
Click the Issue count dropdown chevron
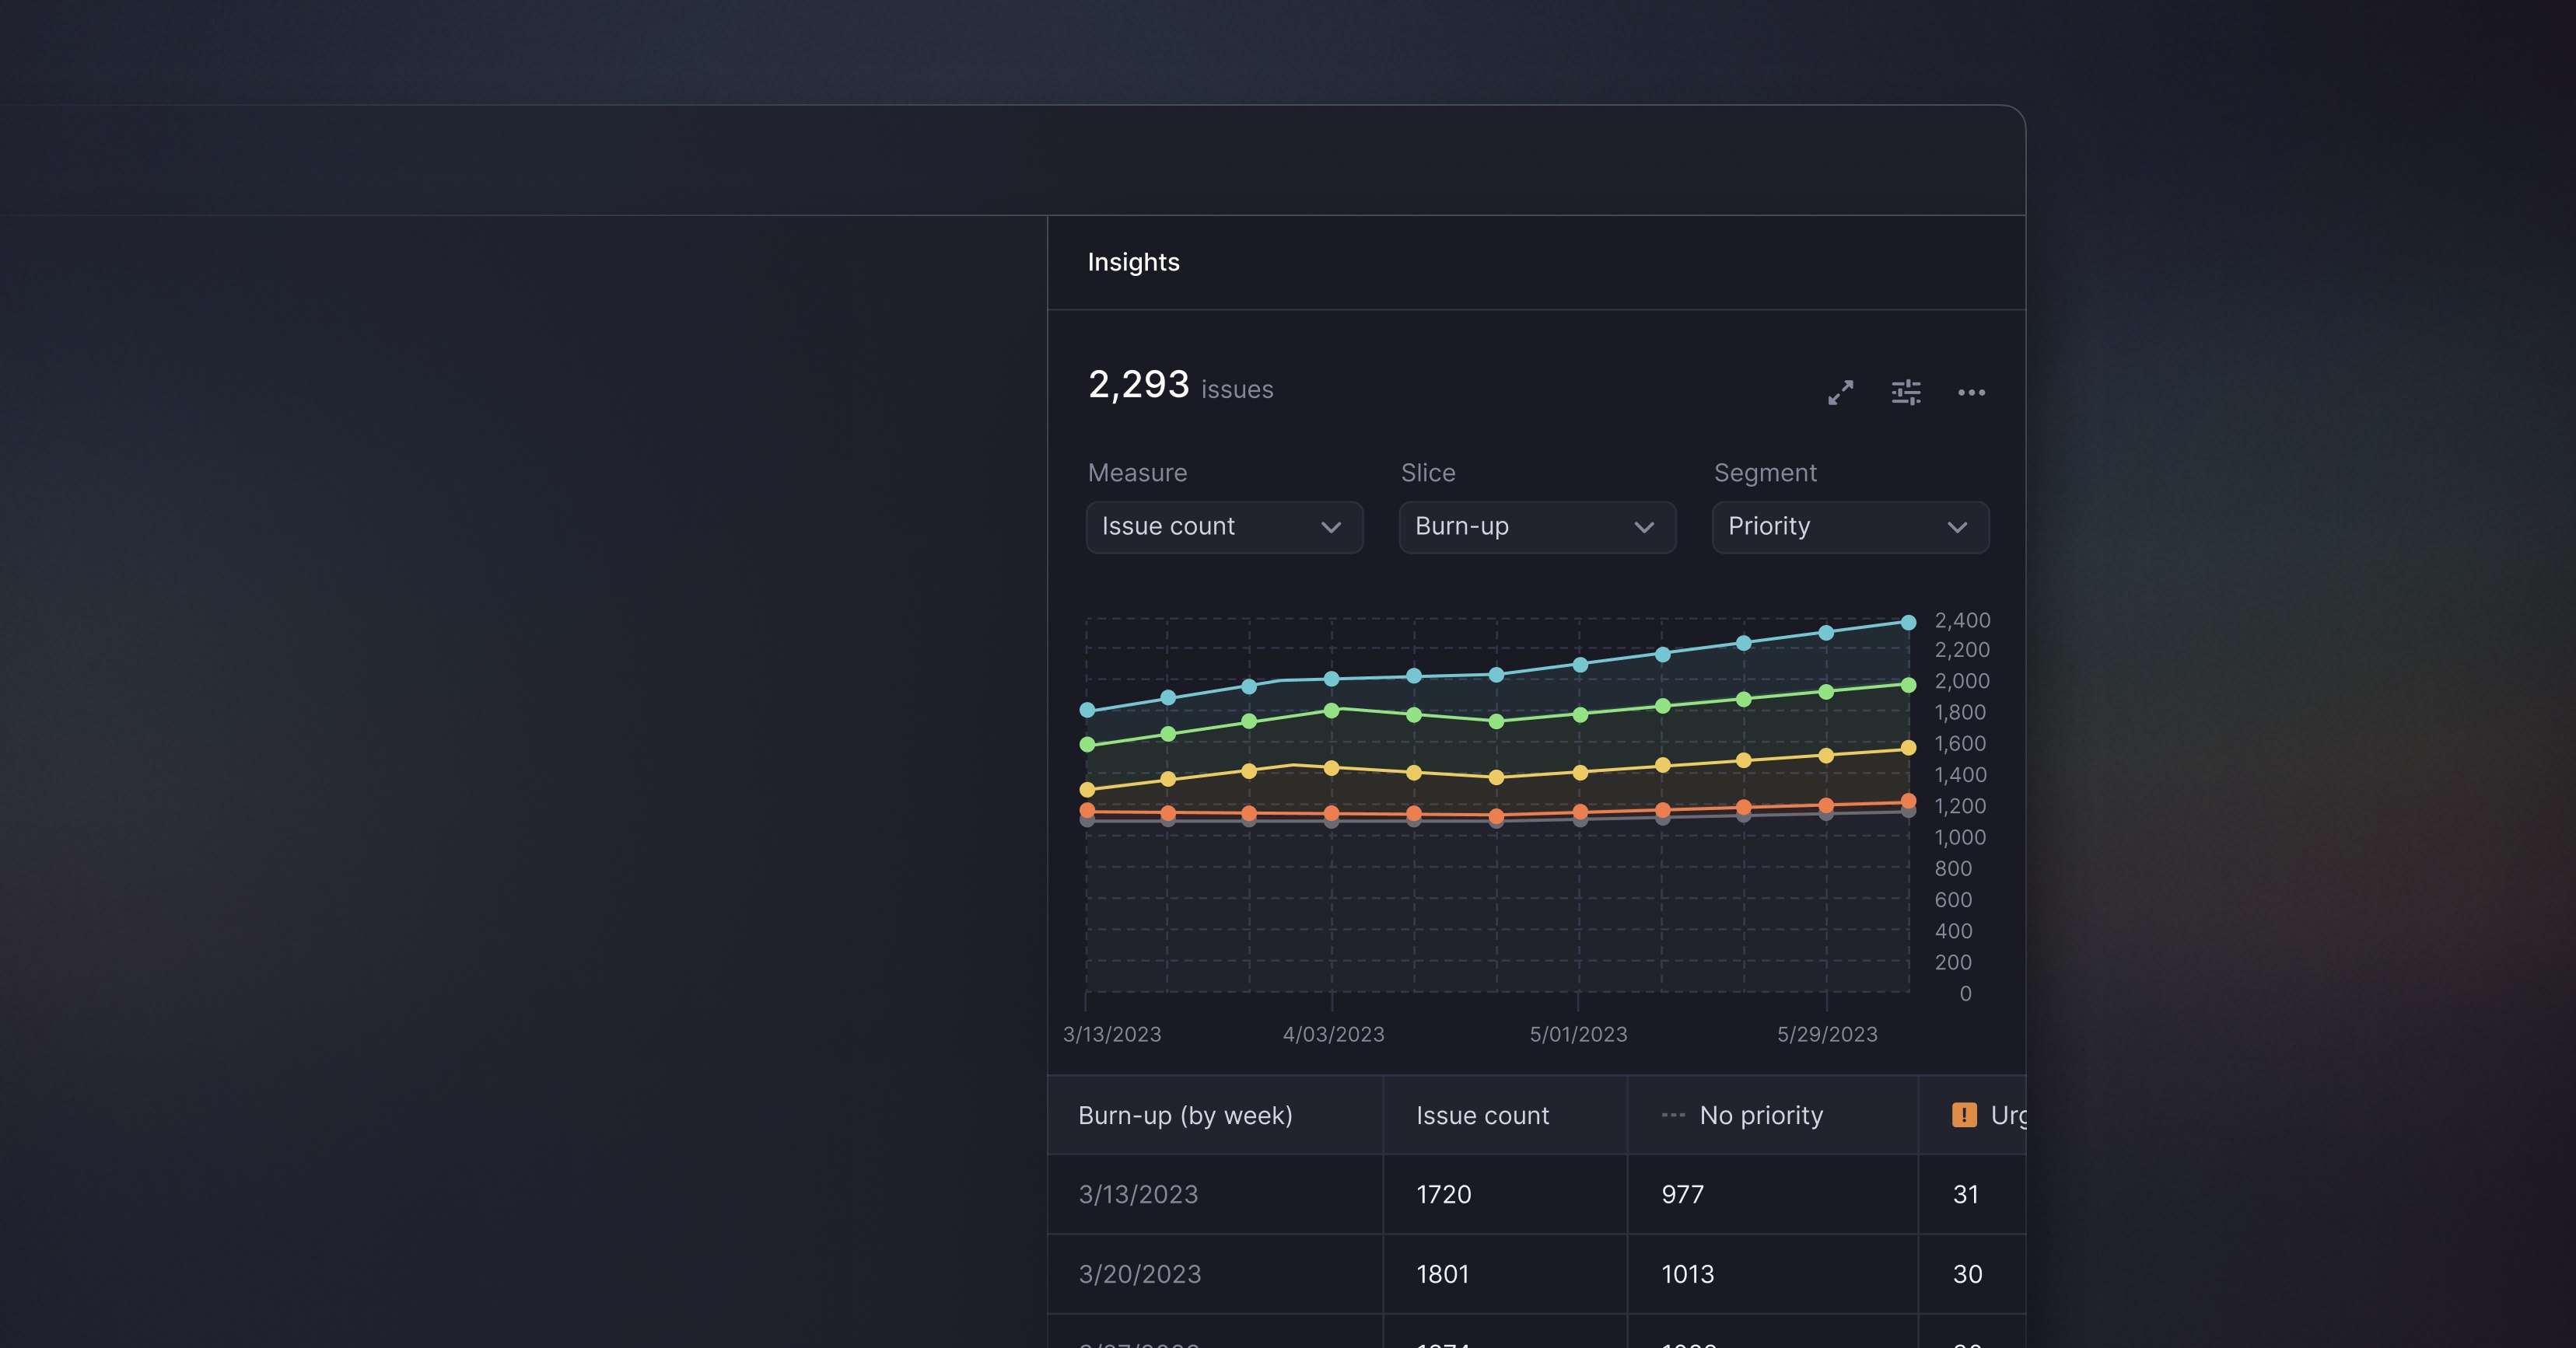[1331, 528]
